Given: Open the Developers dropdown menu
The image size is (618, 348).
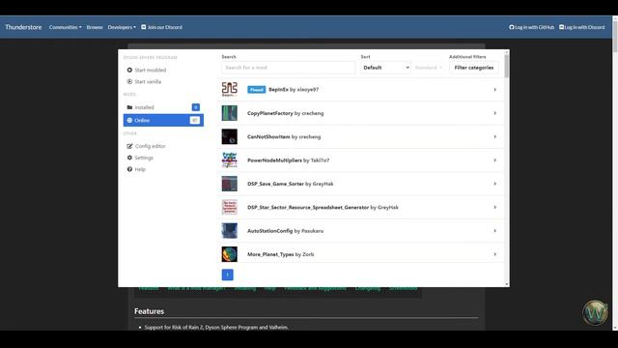Looking at the screenshot, I should [122, 27].
